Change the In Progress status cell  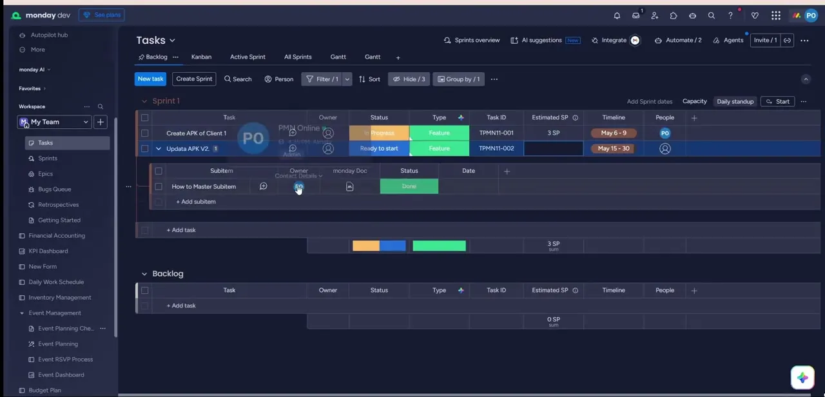pyautogui.click(x=379, y=133)
